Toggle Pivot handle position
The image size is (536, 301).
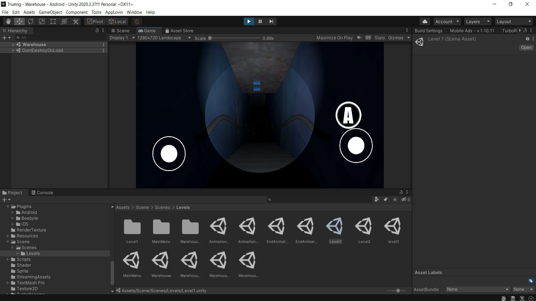pos(95,21)
